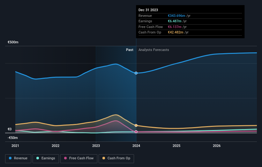
Task: Click the Cash From Op marker at 2024
Action: tap(136, 125)
